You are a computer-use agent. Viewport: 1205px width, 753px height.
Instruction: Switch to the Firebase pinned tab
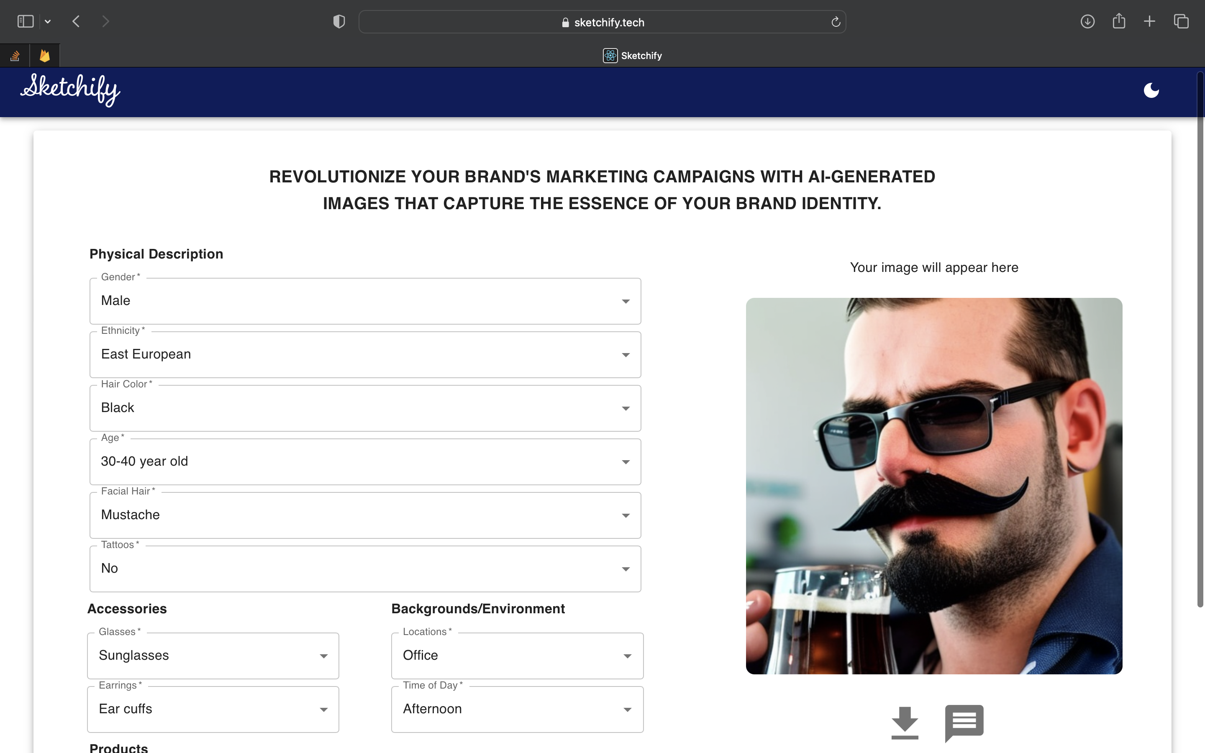tap(45, 56)
